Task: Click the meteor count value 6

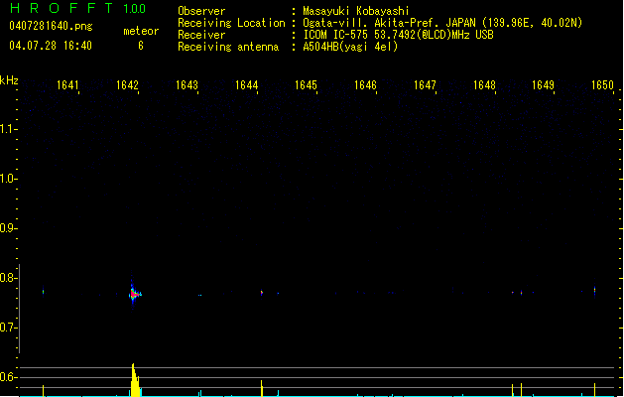Action: (141, 46)
